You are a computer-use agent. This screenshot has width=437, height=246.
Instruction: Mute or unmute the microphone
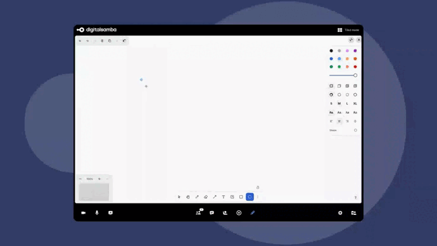coord(97,213)
